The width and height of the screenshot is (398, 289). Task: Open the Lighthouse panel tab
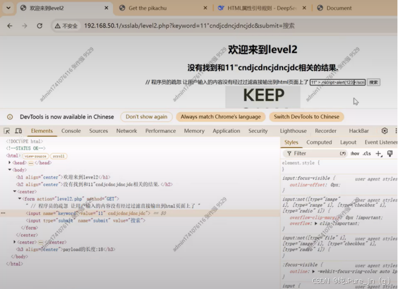pos(293,131)
